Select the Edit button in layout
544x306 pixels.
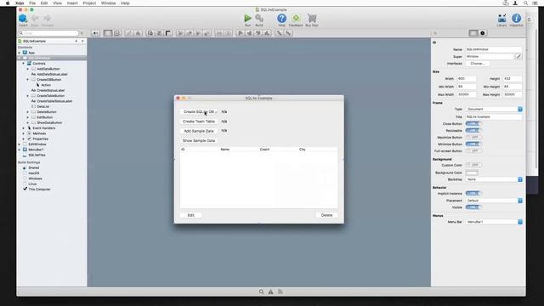point(190,215)
